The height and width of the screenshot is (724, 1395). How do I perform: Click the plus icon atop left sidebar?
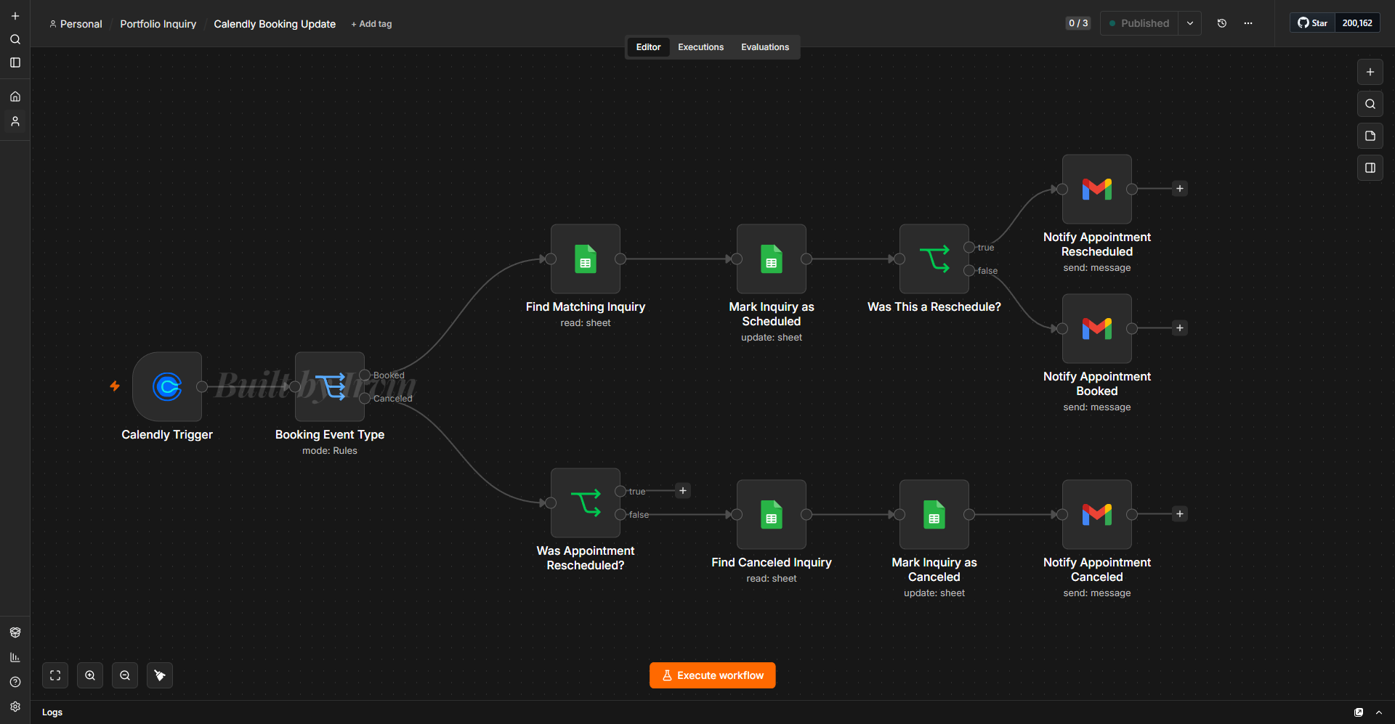click(x=15, y=16)
